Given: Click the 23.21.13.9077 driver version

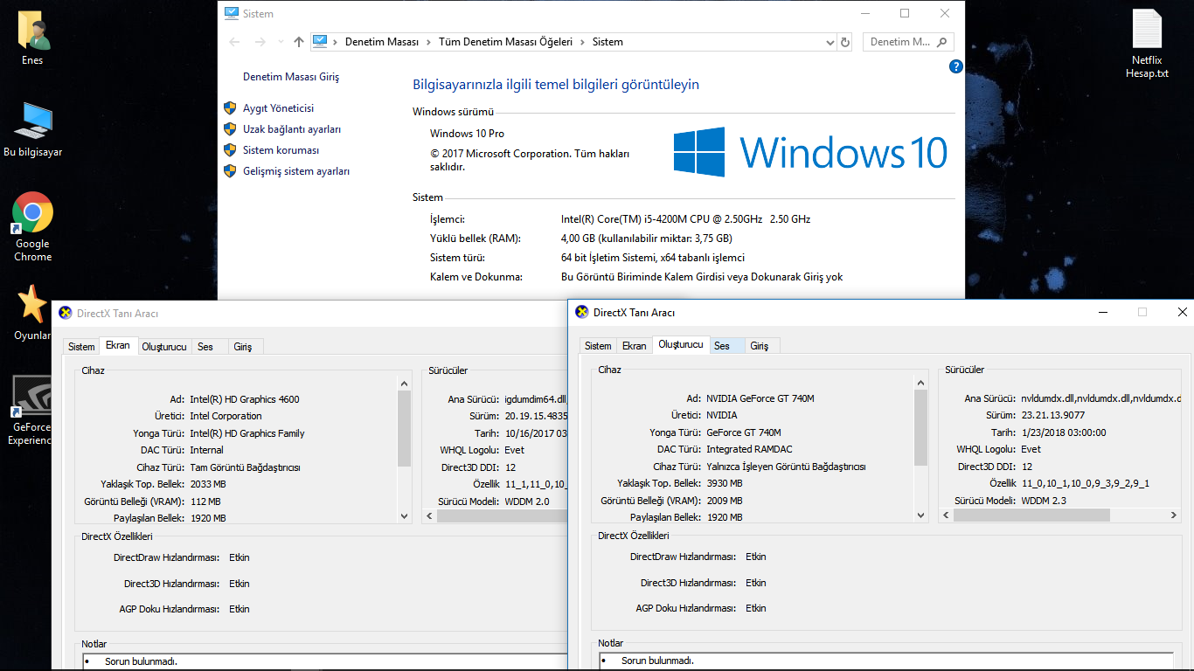Looking at the screenshot, I should coord(1053,415).
